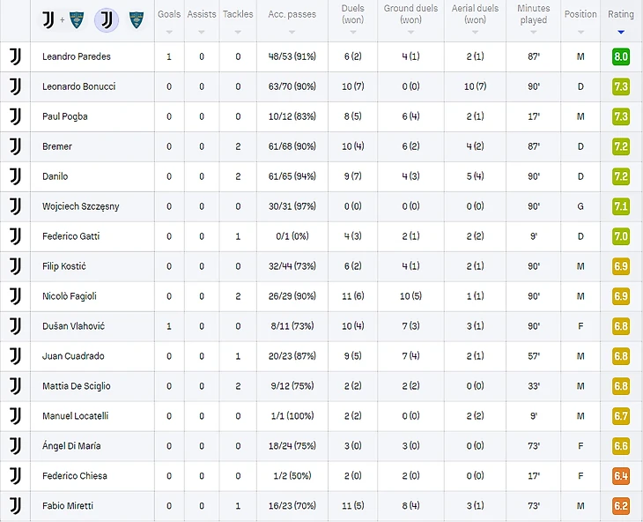Viewport: 643px width, 522px height.
Task: Click the green 8.0 rating badge
Action: pyautogui.click(x=621, y=56)
